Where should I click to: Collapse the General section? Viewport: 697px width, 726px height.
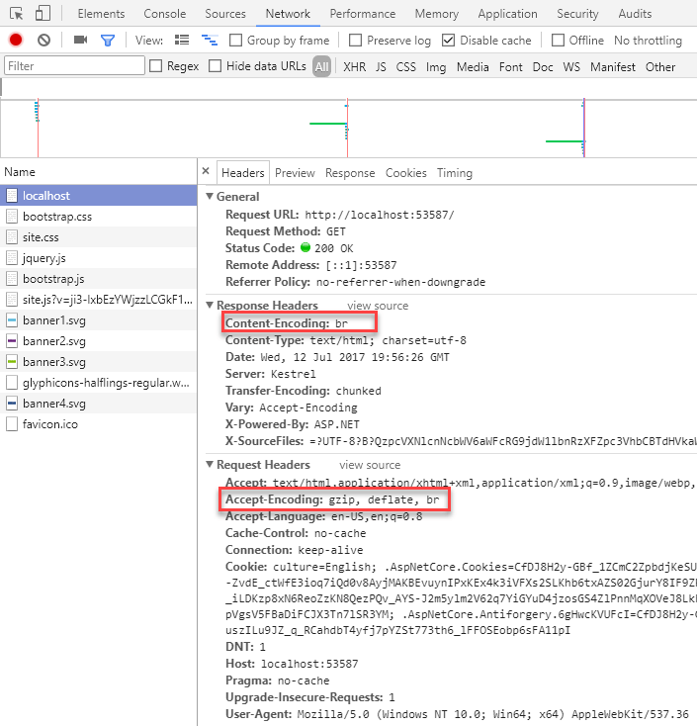pyautogui.click(x=210, y=197)
